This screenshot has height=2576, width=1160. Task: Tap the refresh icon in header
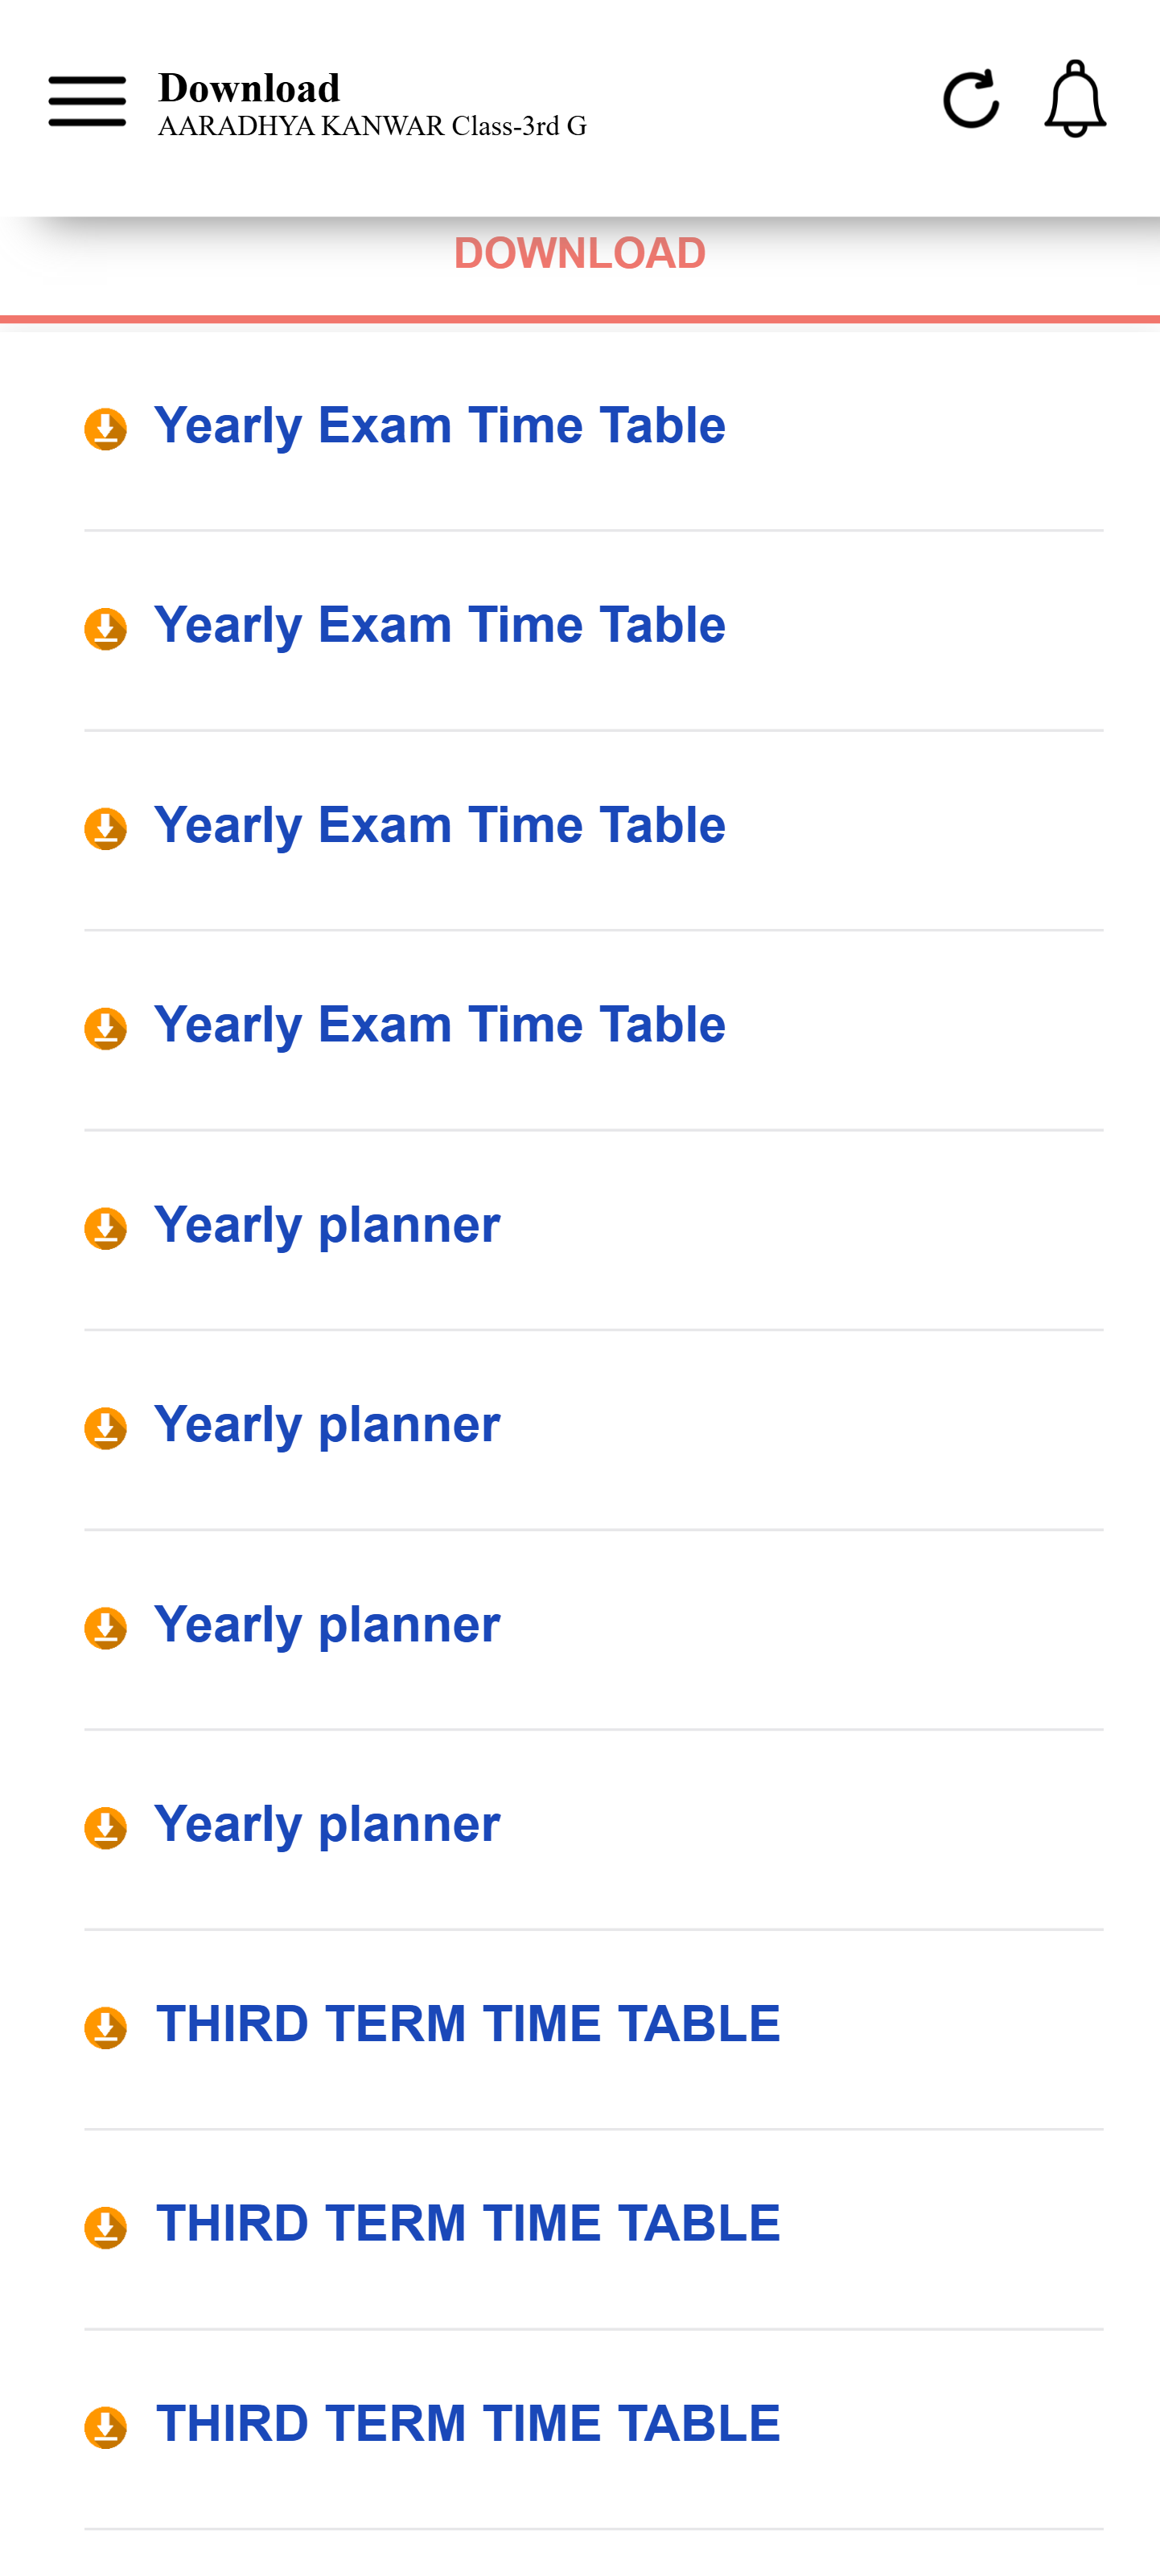(970, 99)
